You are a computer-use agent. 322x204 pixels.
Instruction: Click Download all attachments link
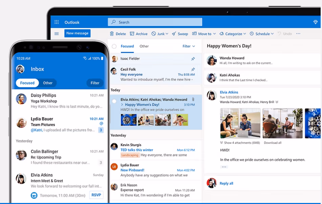click(273, 143)
